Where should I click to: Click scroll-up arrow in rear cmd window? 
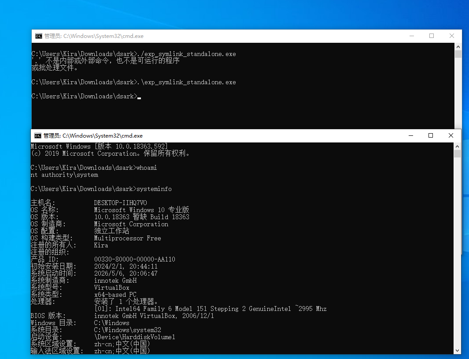458,47
